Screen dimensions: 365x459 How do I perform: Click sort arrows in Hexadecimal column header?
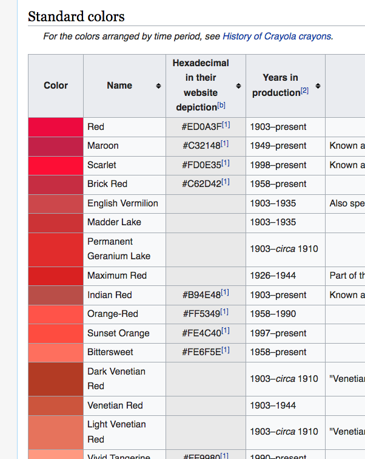point(238,86)
